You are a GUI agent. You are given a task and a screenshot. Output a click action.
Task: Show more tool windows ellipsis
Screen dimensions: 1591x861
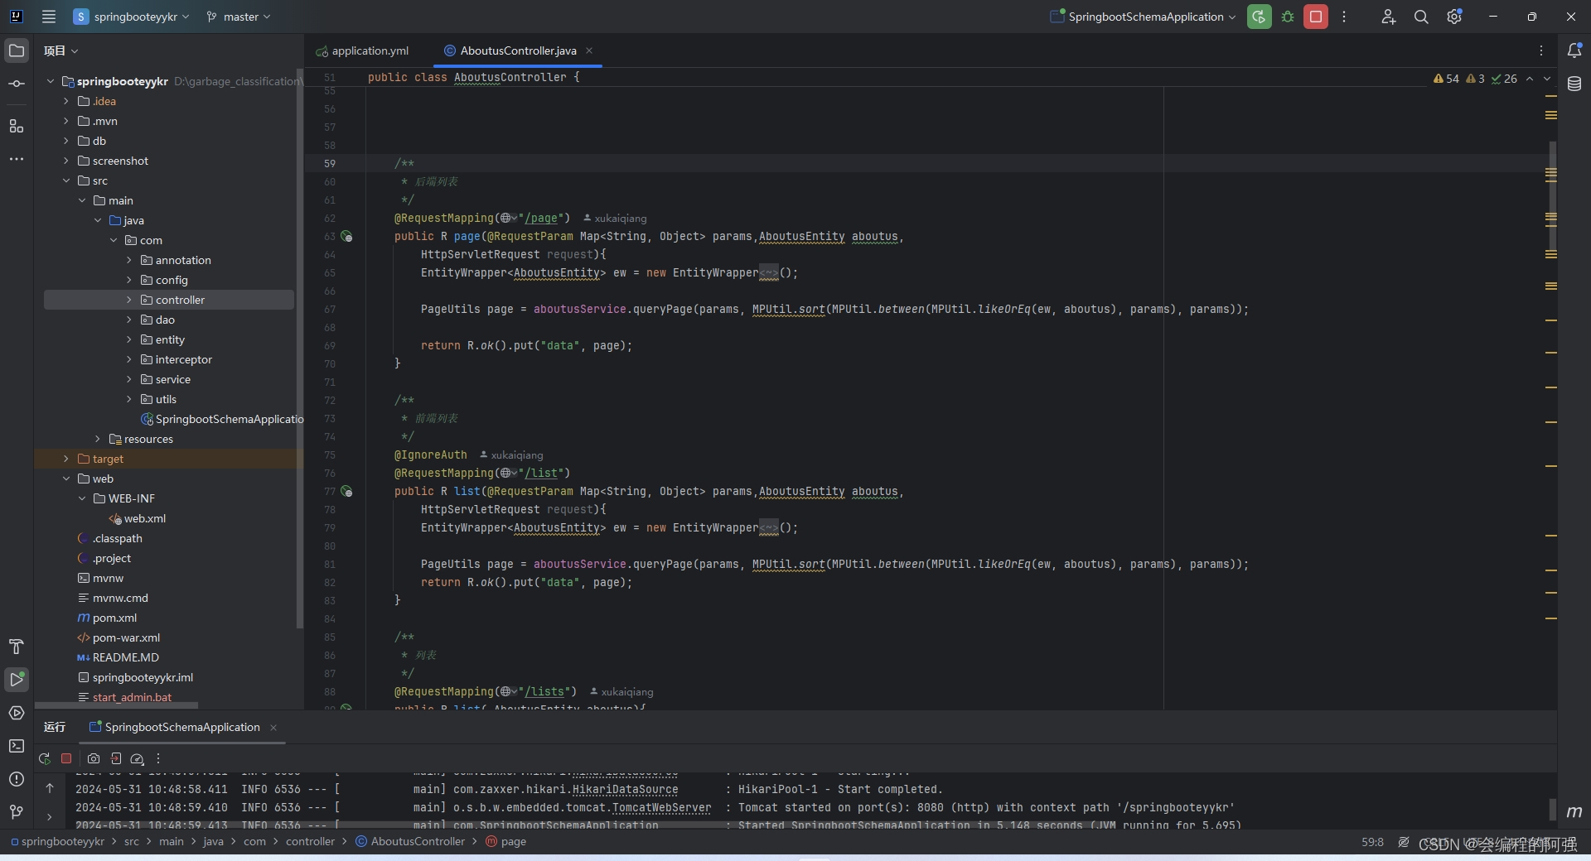coord(17,159)
